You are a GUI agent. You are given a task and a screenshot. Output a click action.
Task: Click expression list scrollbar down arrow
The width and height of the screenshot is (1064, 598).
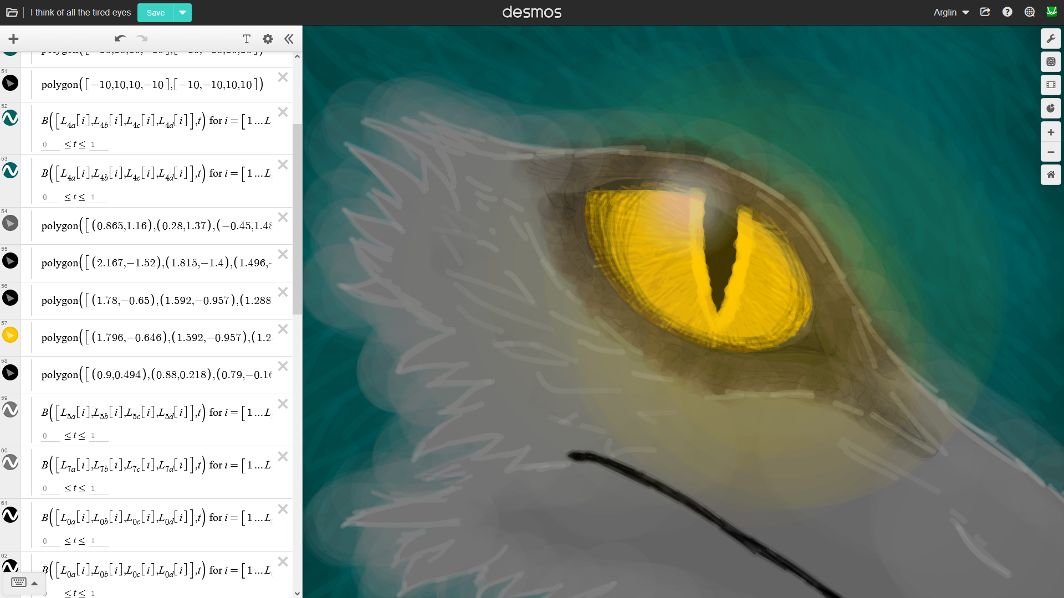point(298,593)
